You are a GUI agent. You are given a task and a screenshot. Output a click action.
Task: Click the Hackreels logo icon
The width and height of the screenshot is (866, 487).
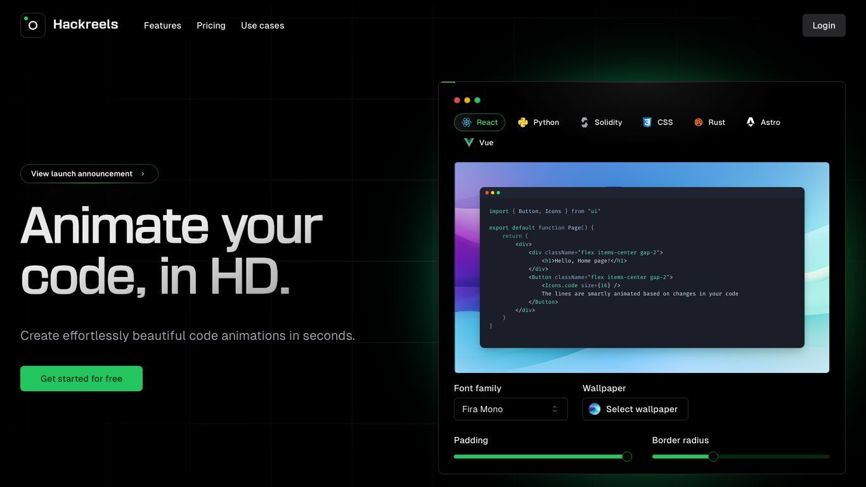coord(33,25)
